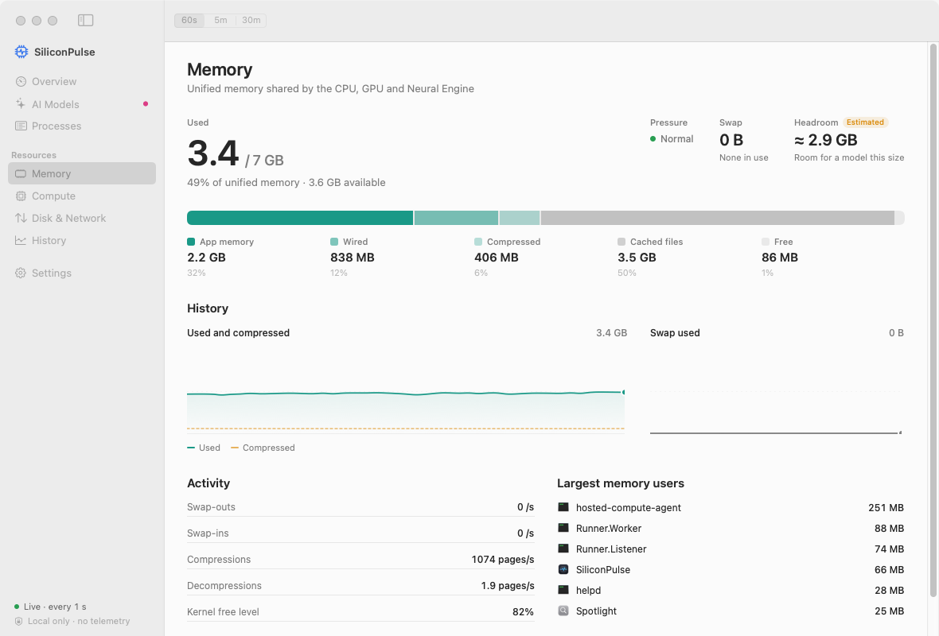Click the SiliconPulse app icon in memory users
This screenshot has width=939, height=636.
[563, 569]
